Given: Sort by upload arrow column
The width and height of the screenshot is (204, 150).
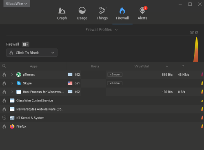Looking at the screenshot, I should (x=183, y=66).
